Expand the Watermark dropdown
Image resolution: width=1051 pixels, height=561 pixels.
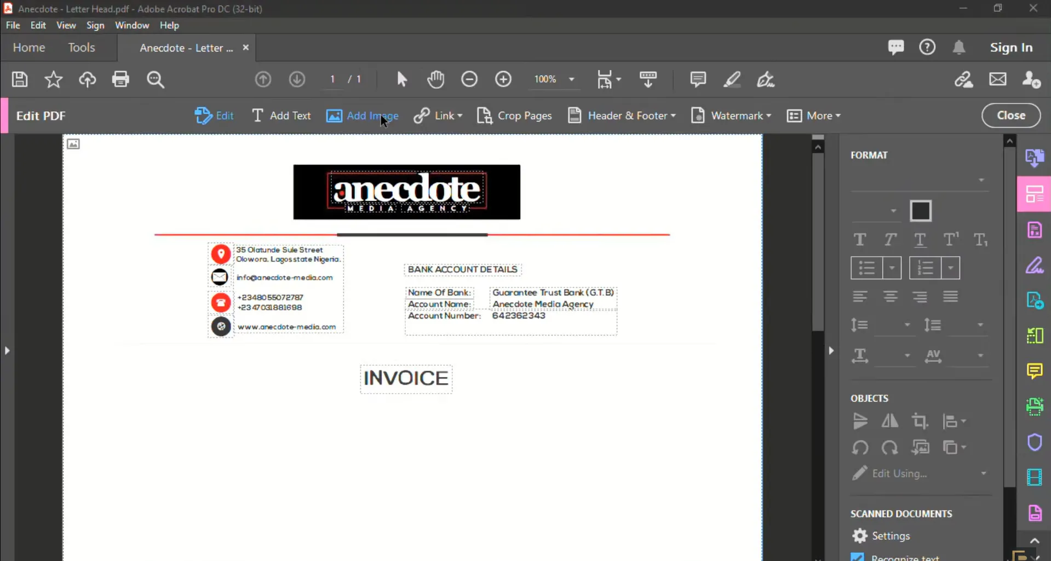coord(769,116)
